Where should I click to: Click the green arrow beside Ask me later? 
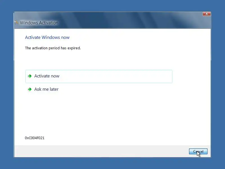click(30, 89)
